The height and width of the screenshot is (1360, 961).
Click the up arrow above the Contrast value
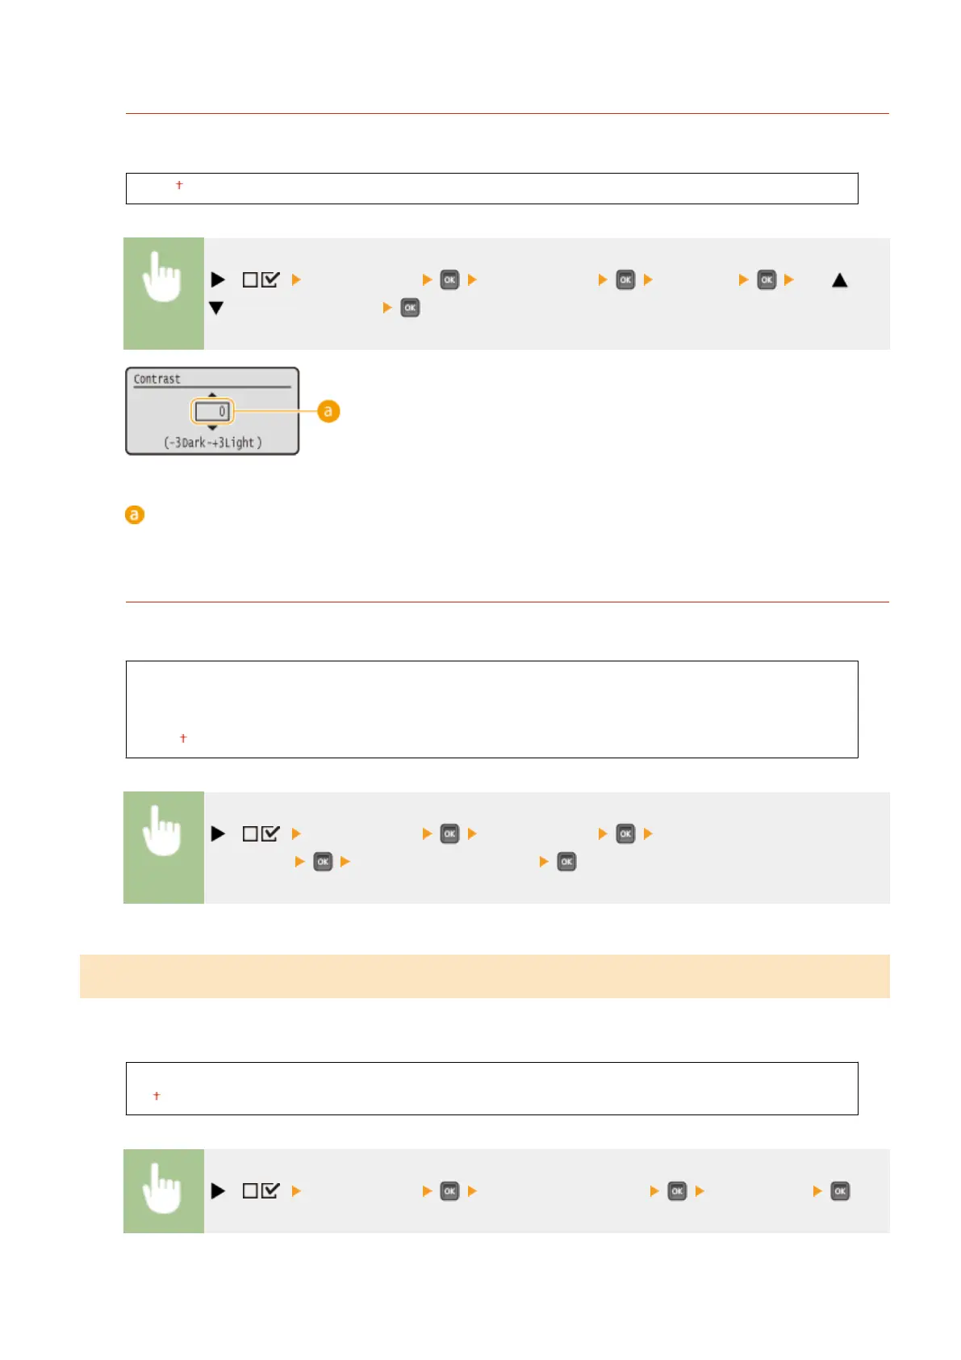[x=212, y=395]
